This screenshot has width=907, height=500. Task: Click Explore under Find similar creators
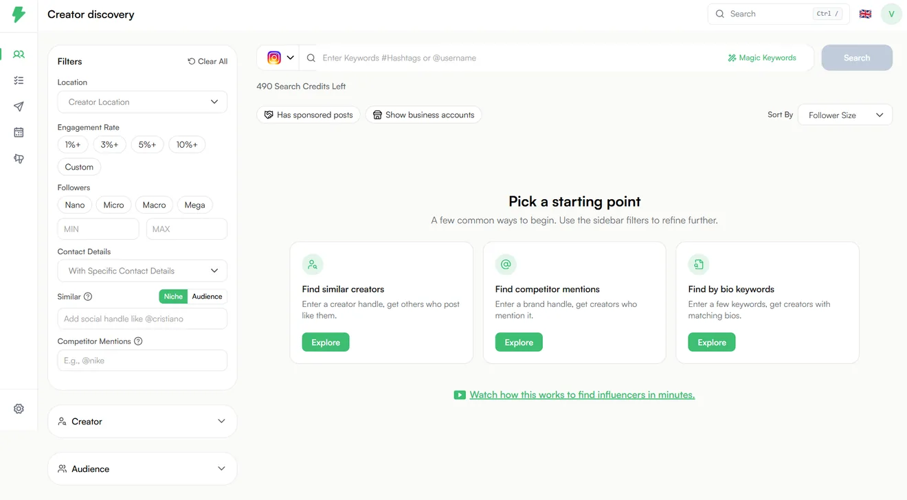(326, 342)
